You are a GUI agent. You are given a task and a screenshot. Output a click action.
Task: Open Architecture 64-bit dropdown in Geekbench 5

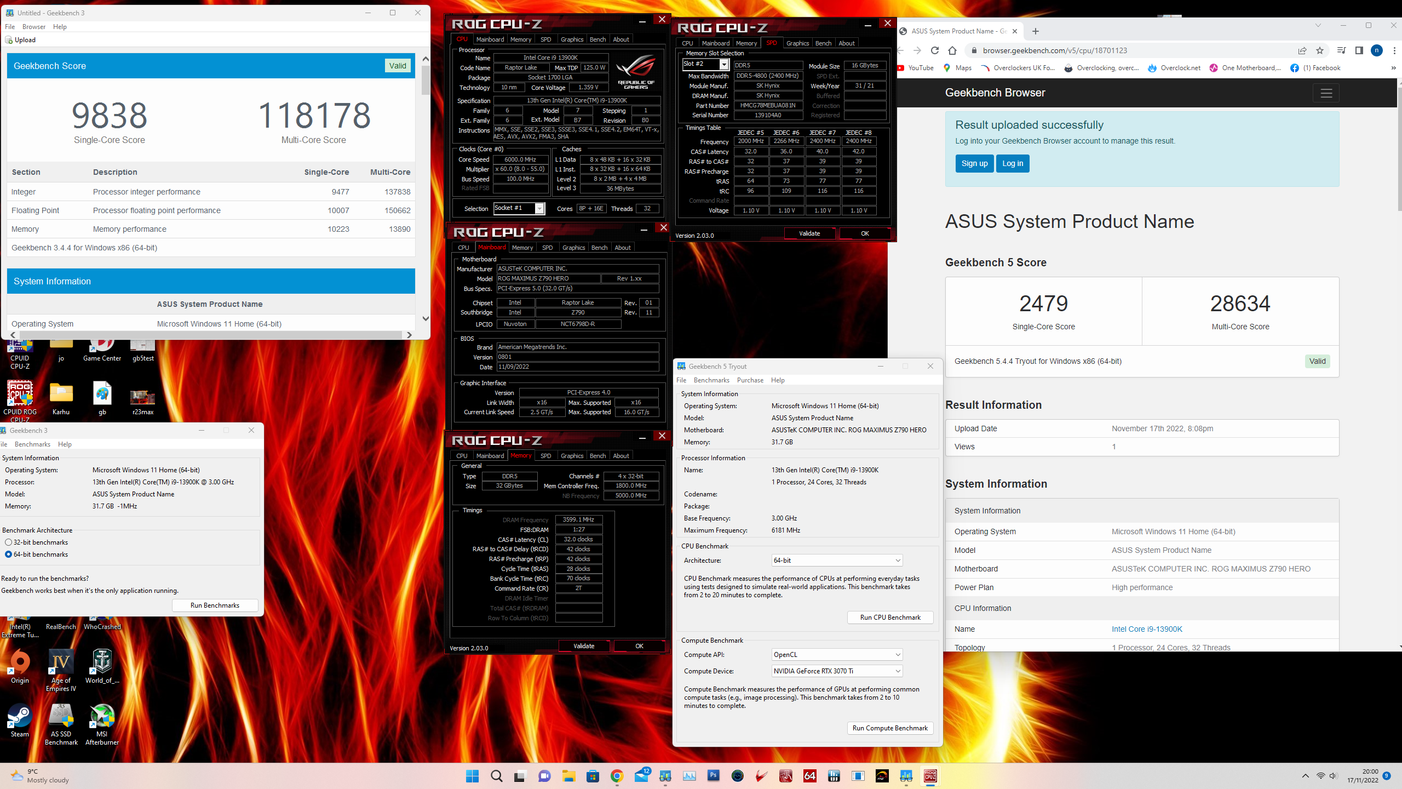point(837,561)
